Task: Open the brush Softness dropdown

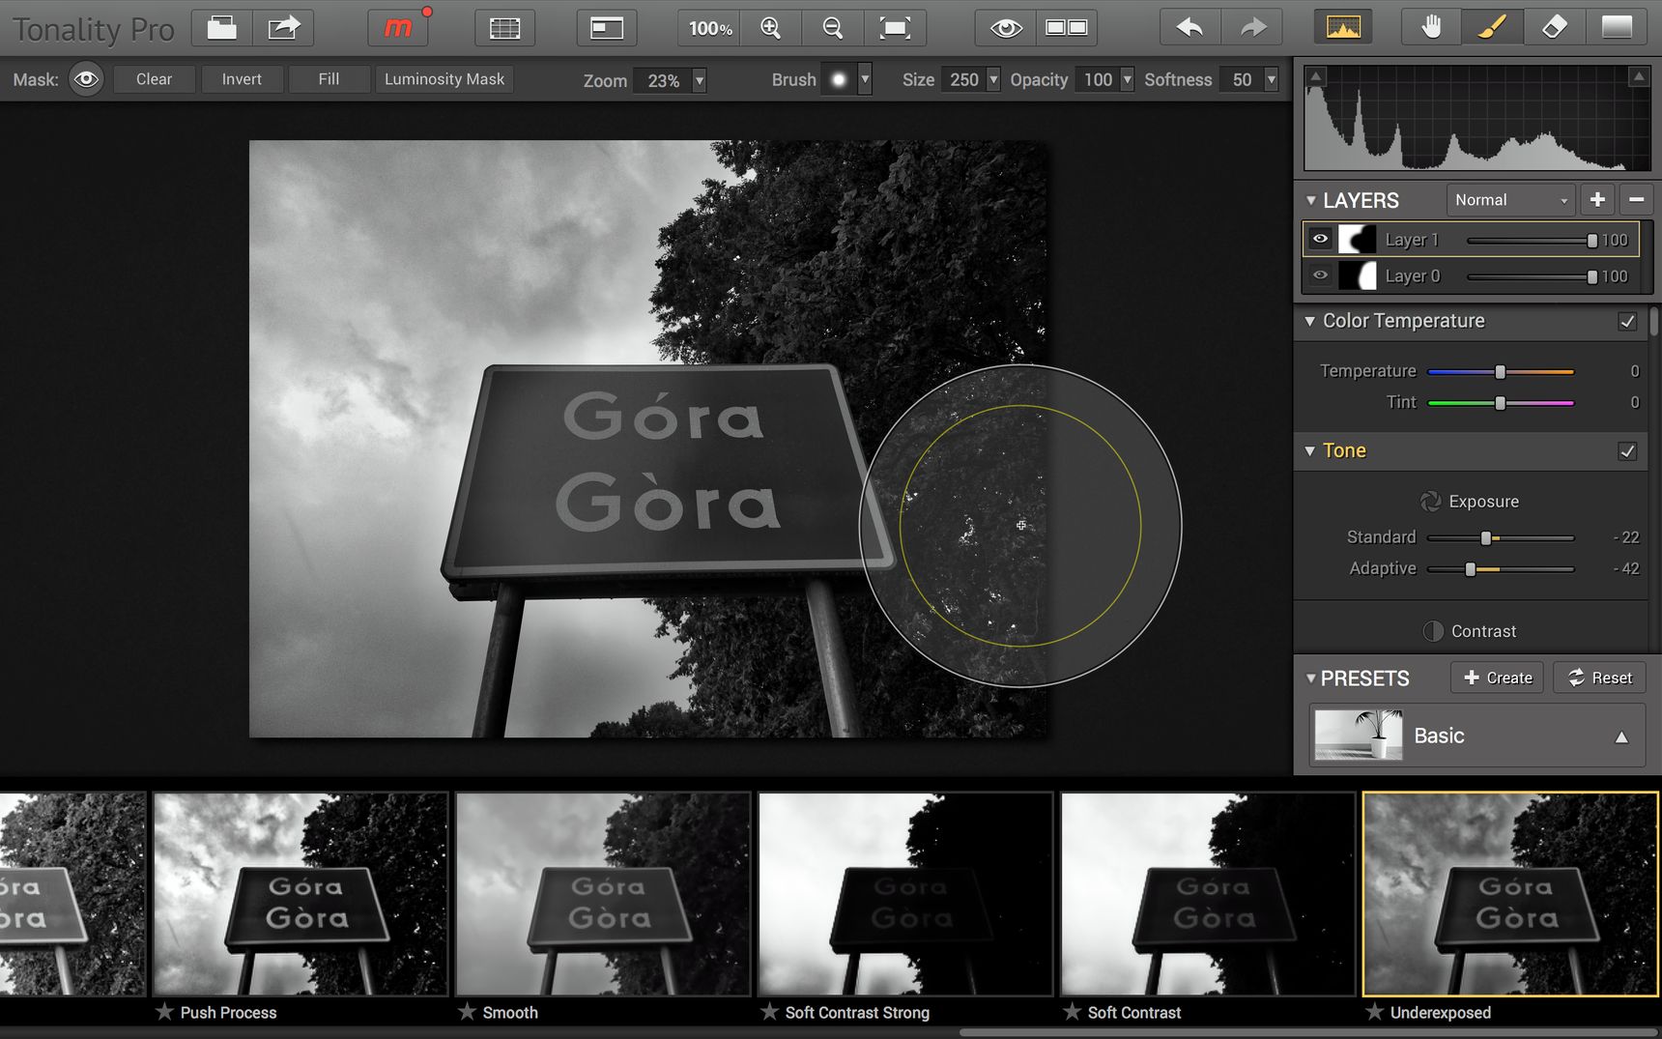Action: pos(1272,79)
